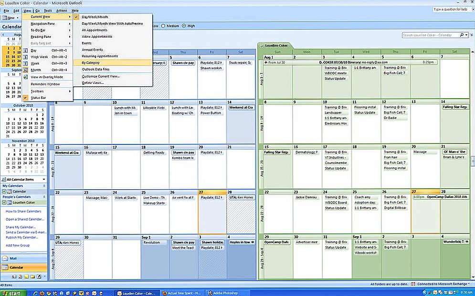The width and height of the screenshot is (475, 296).
Task: Show hidden system tray icons
Action: (x=424, y=293)
